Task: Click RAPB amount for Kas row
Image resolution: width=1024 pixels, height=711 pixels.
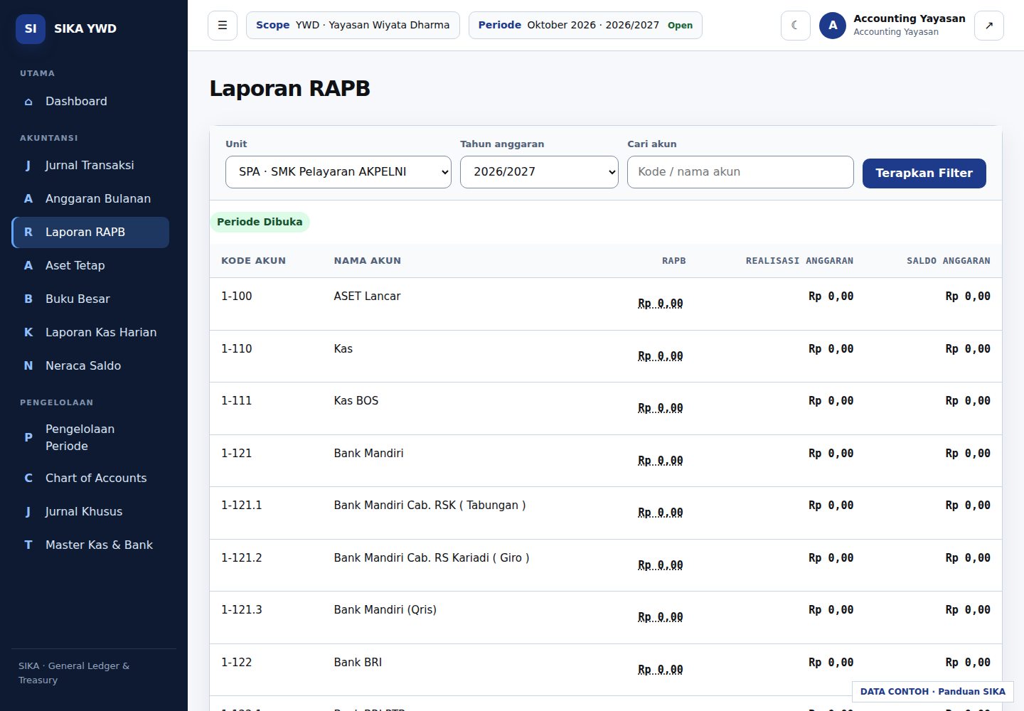Action: tap(660, 356)
